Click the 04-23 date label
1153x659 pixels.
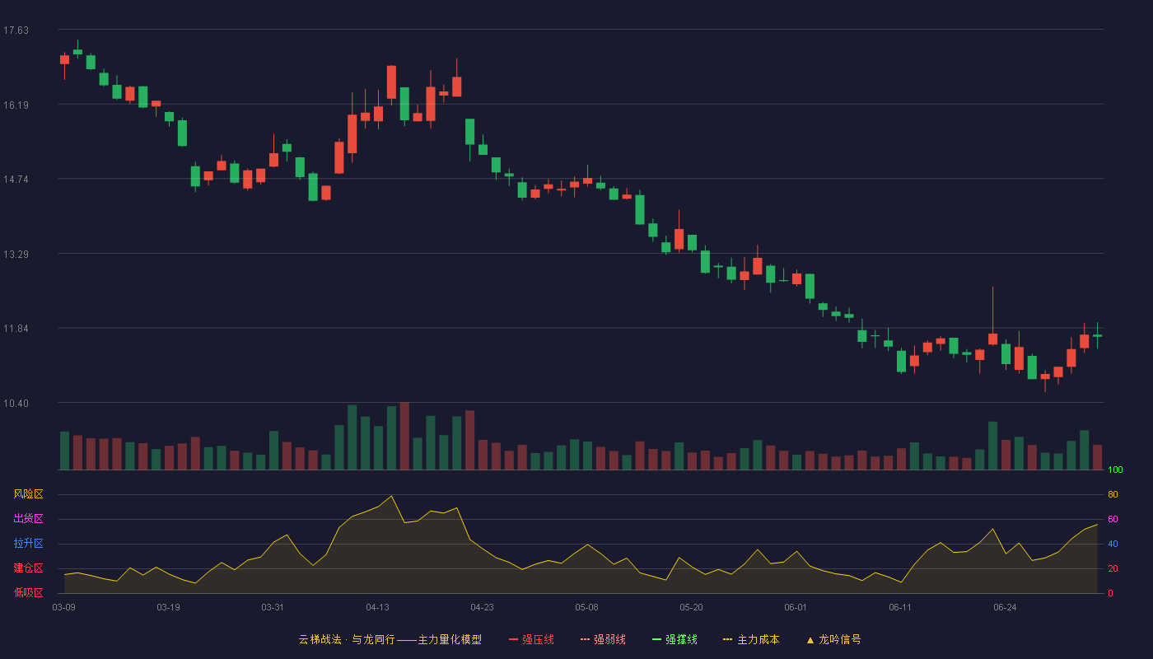pos(482,607)
